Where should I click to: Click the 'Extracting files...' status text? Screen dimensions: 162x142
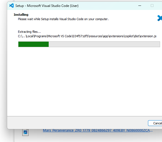[x=29, y=32]
